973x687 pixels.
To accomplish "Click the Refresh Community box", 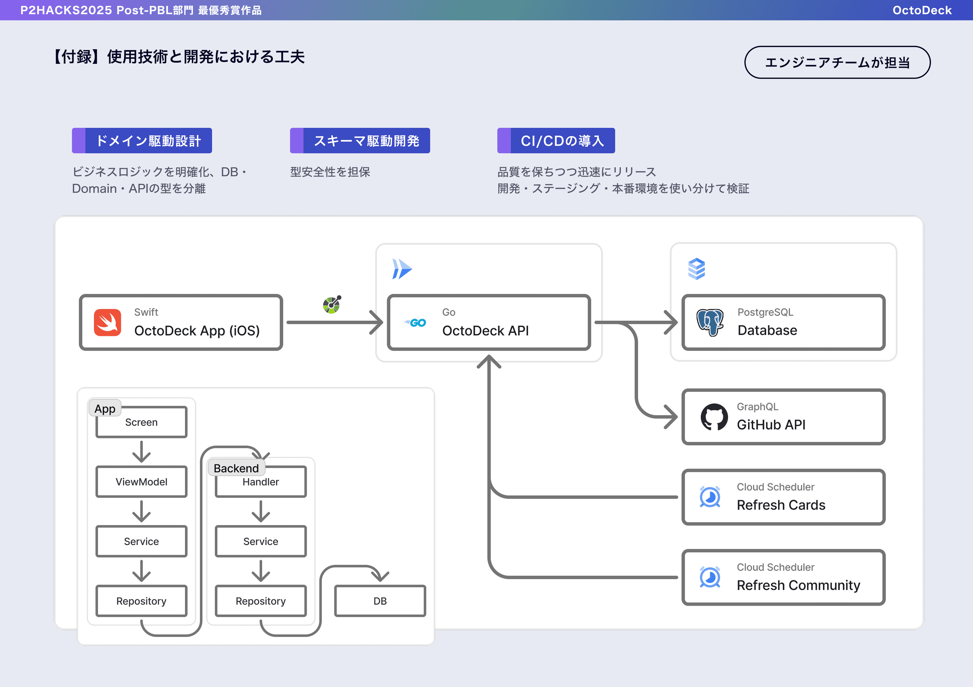I will [783, 577].
